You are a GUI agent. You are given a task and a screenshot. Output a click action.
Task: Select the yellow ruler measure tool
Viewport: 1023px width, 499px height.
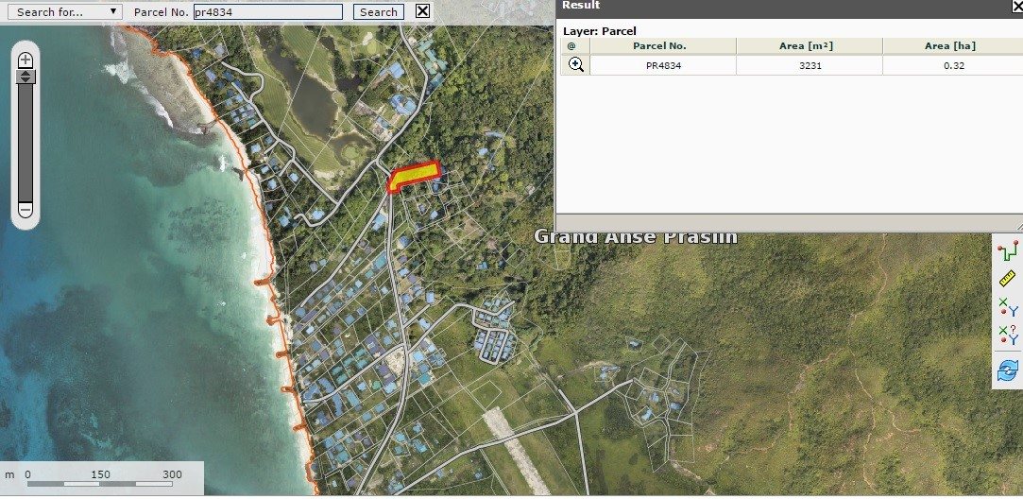(1008, 278)
